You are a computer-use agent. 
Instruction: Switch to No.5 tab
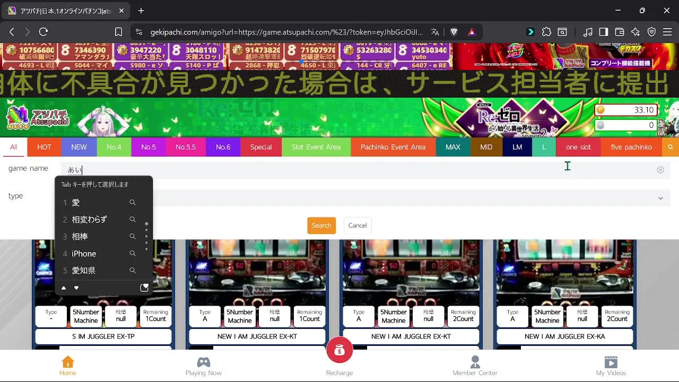click(x=149, y=147)
